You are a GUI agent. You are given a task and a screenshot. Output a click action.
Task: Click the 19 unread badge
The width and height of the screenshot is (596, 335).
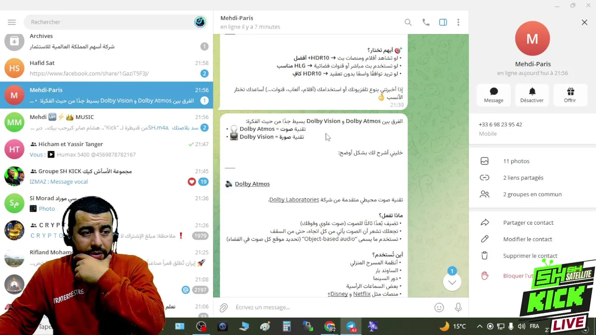[x=203, y=182]
